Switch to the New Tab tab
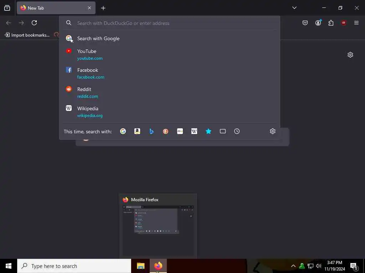Screen dimensions: 365x273 pos(56,8)
